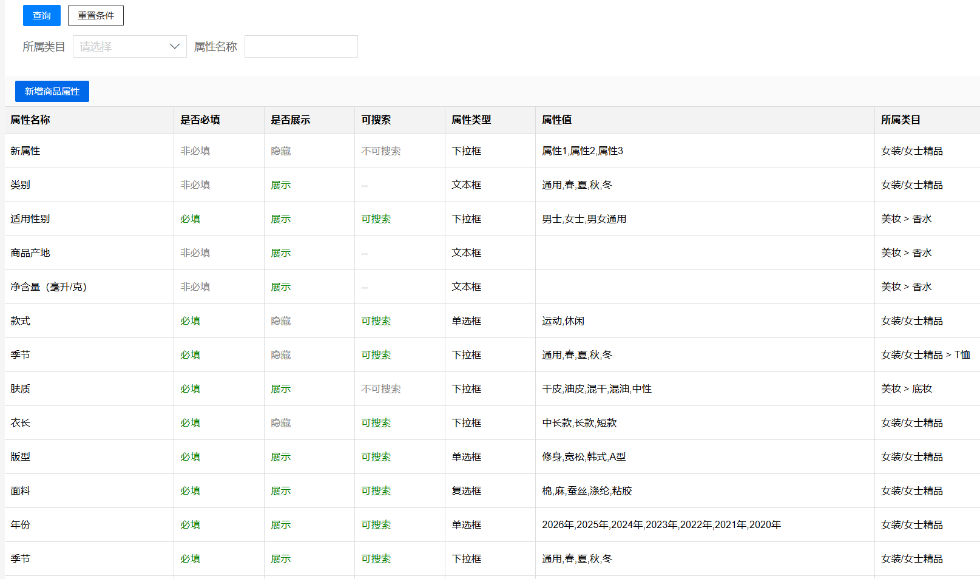Viewport: 980px width, 579px height.
Task: Click the 新增商品属性 button
Action: click(52, 92)
